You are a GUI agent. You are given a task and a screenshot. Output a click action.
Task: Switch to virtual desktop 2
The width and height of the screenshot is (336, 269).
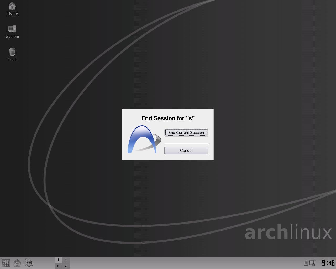click(66, 260)
